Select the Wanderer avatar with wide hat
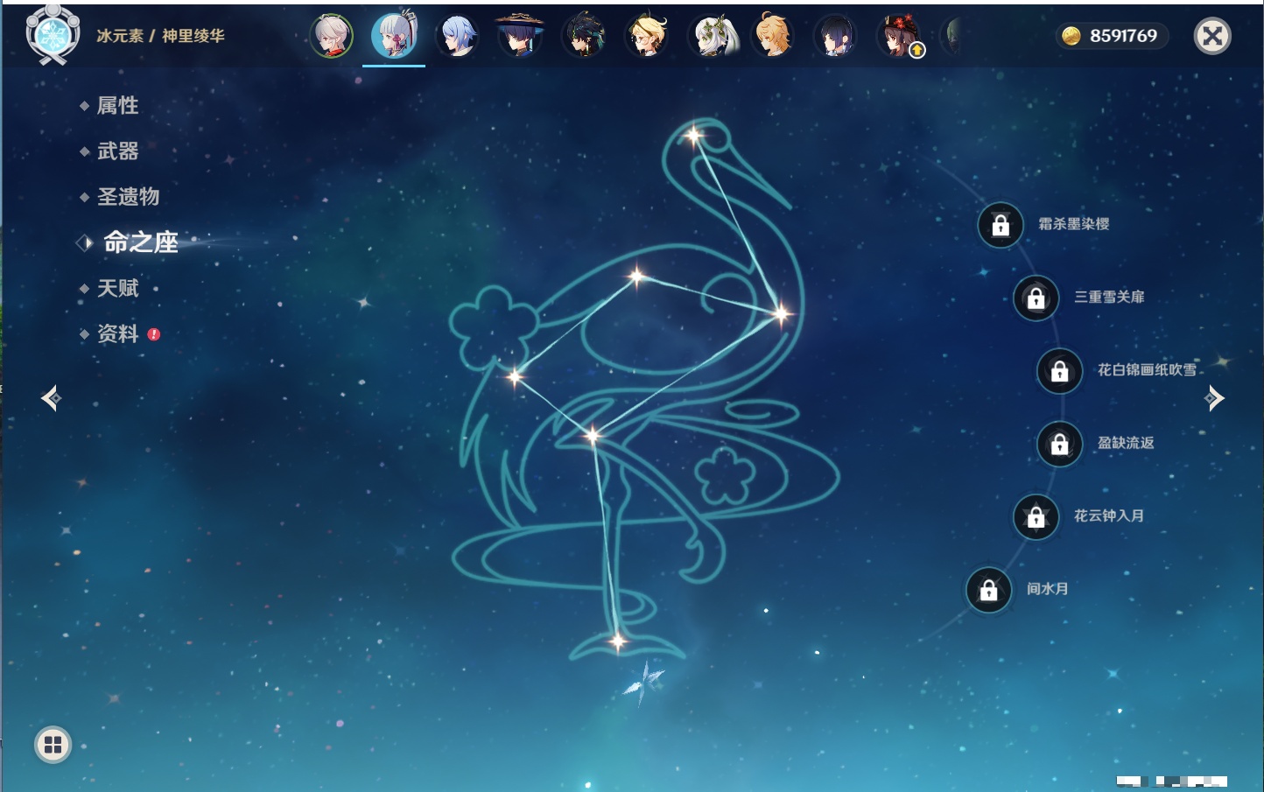This screenshot has width=1264, height=792. coord(520,36)
